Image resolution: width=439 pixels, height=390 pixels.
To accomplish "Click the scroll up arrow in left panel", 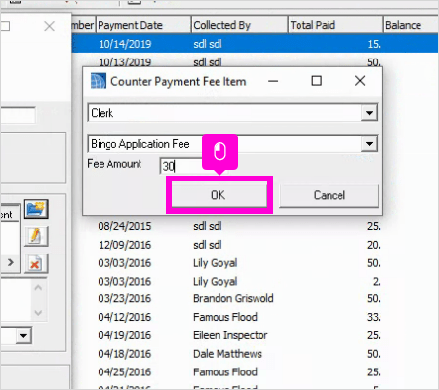I will point(38,288).
